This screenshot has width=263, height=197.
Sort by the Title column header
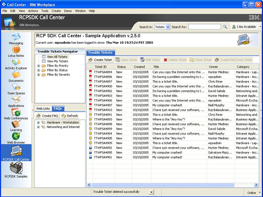click(179, 67)
